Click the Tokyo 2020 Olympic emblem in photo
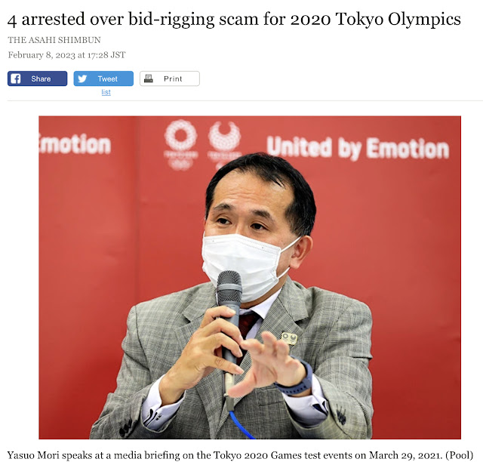Screen dimensions: 483x462 click(x=180, y=144)
